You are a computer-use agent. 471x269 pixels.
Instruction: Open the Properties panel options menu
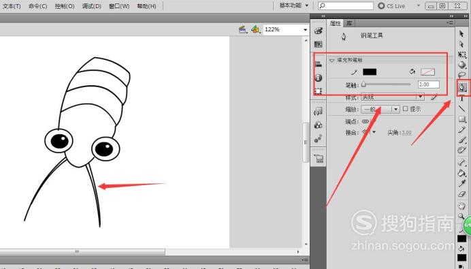(x=450, y=23)
